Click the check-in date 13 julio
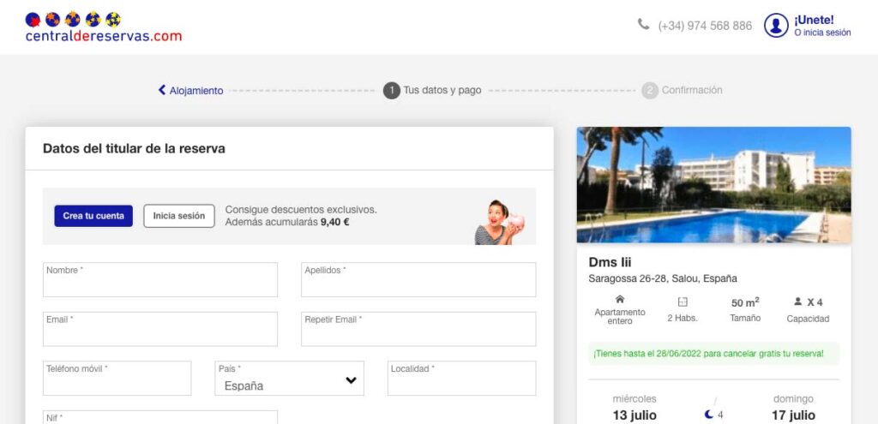 (x=634, y=415)
